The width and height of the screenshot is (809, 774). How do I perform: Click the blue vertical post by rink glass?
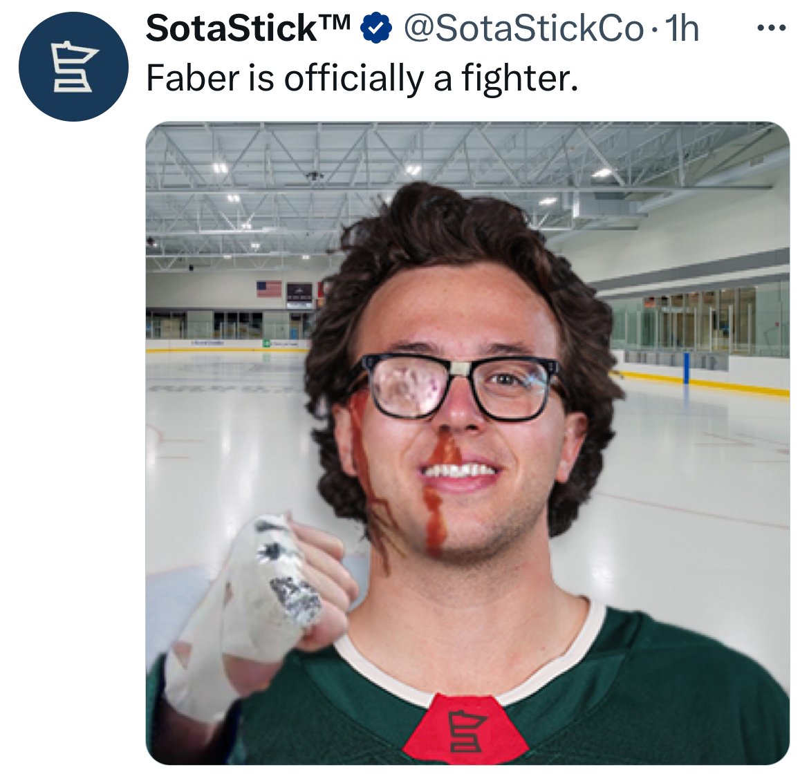(x=686, y=368)
